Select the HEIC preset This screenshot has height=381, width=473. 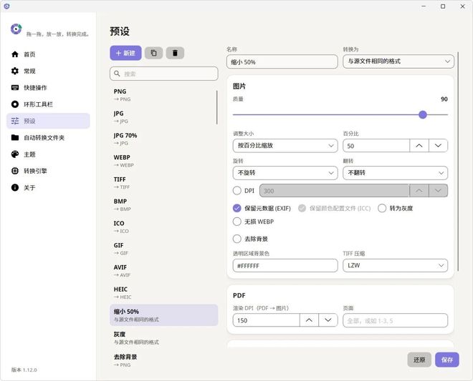(x=163, y=292)
